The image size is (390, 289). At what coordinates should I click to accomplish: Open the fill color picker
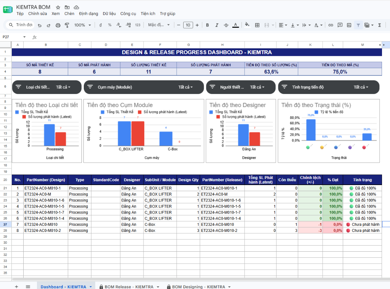click(x=247, y=25)
